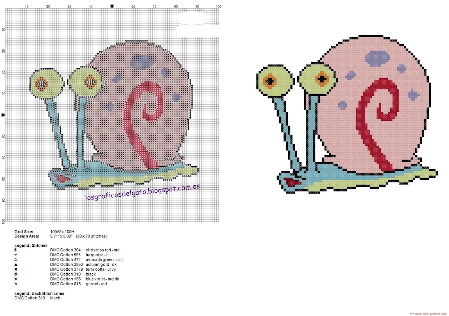The width and height of the screenshot is (449, 316).
Task: Click the 'DMC Cotton 304' text
Action: tap(65, 250)
